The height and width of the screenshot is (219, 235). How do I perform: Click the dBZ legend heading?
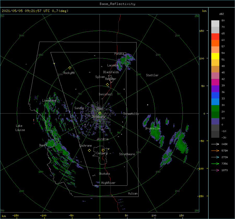pyautogui.click(x=221, y=14)
